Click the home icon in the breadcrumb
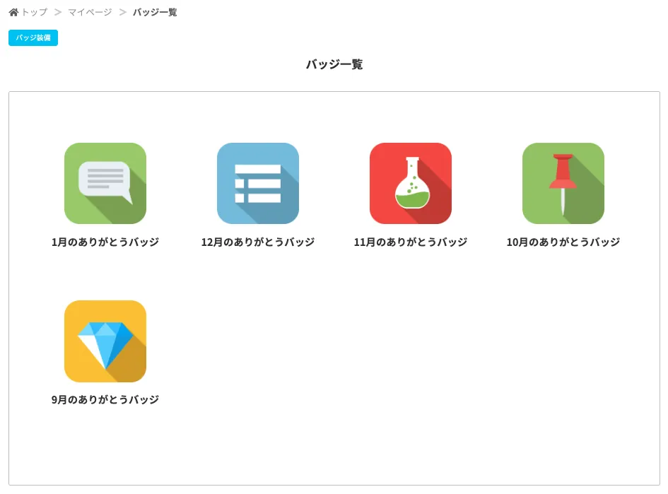The image size is (668, 494). pos(13,12)
